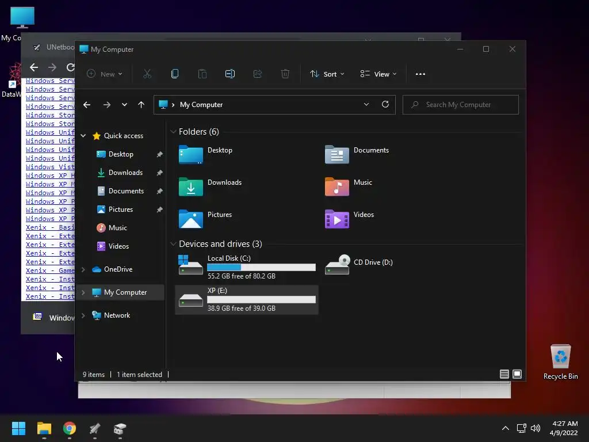Expand the Network tree node

(x=83, y=315)
